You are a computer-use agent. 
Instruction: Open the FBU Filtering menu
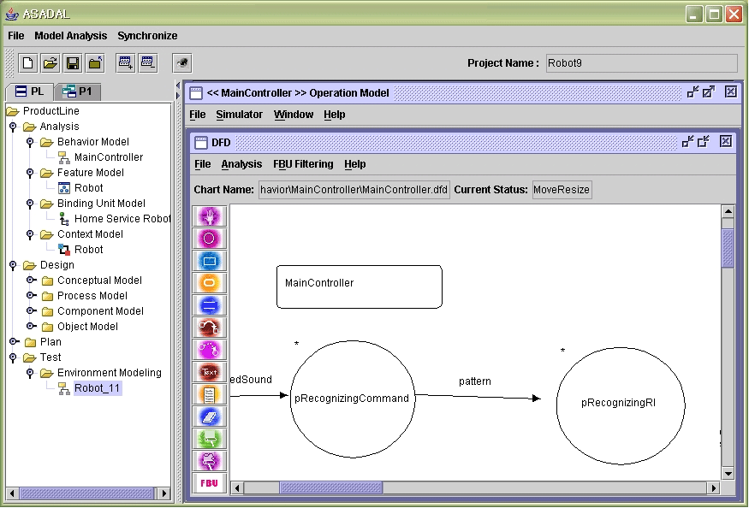point(303,164)
